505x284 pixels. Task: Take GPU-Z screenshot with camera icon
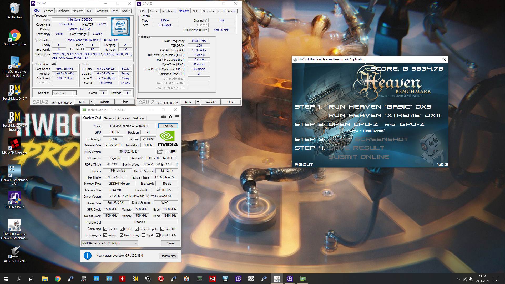pos(164,117)
